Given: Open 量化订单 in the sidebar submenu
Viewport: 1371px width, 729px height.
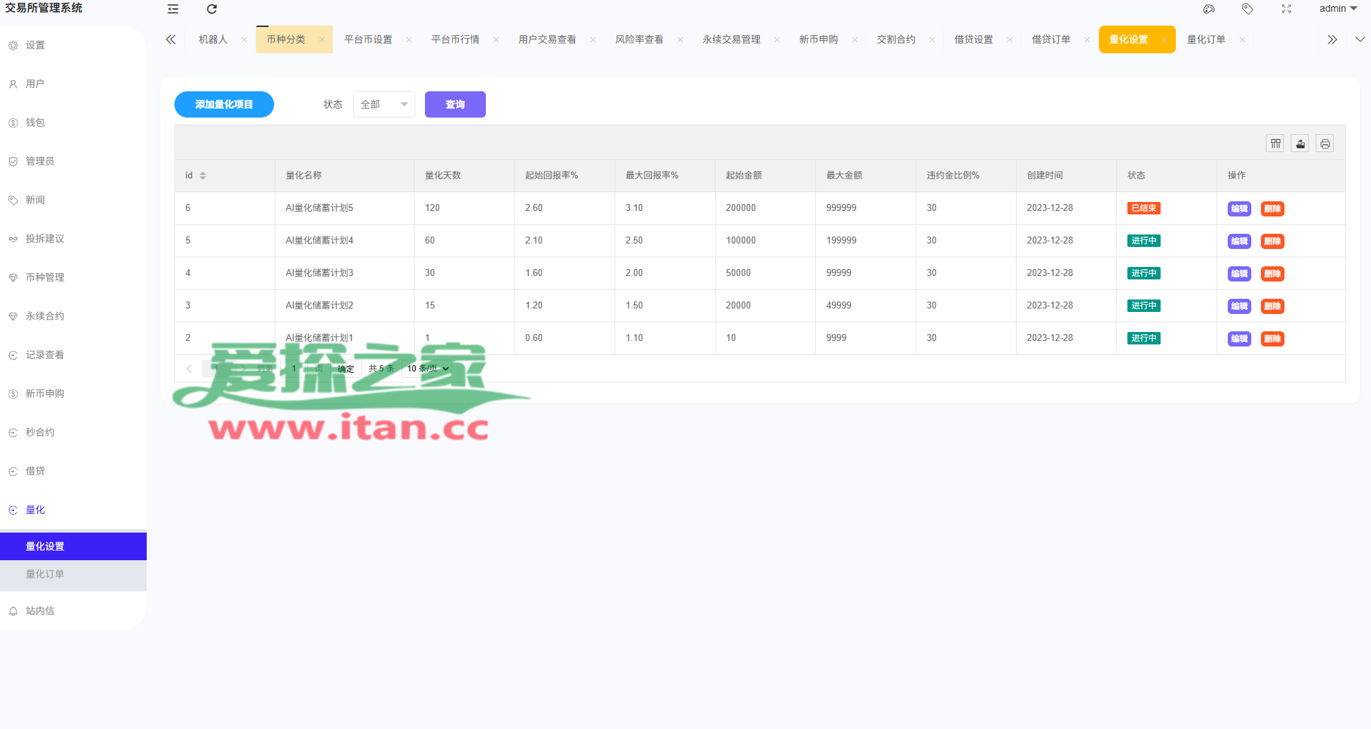Looking at the screenshot, I should tap(45, 574).
